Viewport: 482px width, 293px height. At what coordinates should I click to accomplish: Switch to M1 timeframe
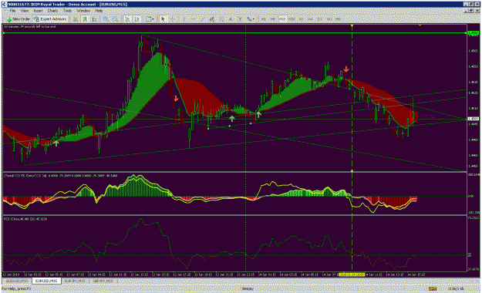pyautogui.click(x=264, y=19)
